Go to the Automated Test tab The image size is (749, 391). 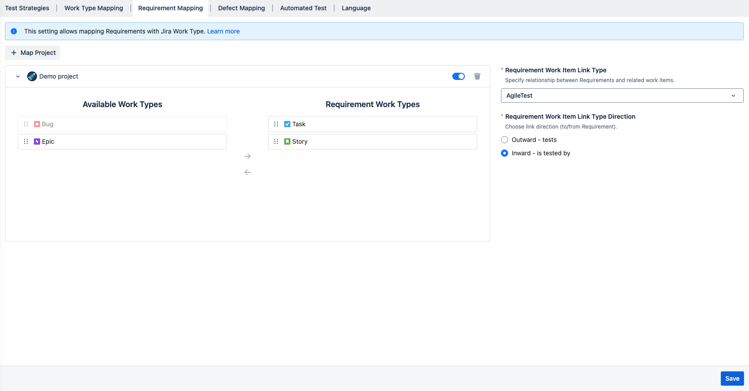click(x=303, y=8)
